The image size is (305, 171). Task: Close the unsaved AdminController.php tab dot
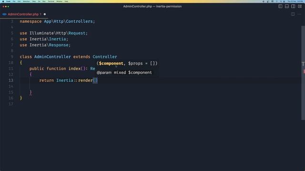(45, 14)
